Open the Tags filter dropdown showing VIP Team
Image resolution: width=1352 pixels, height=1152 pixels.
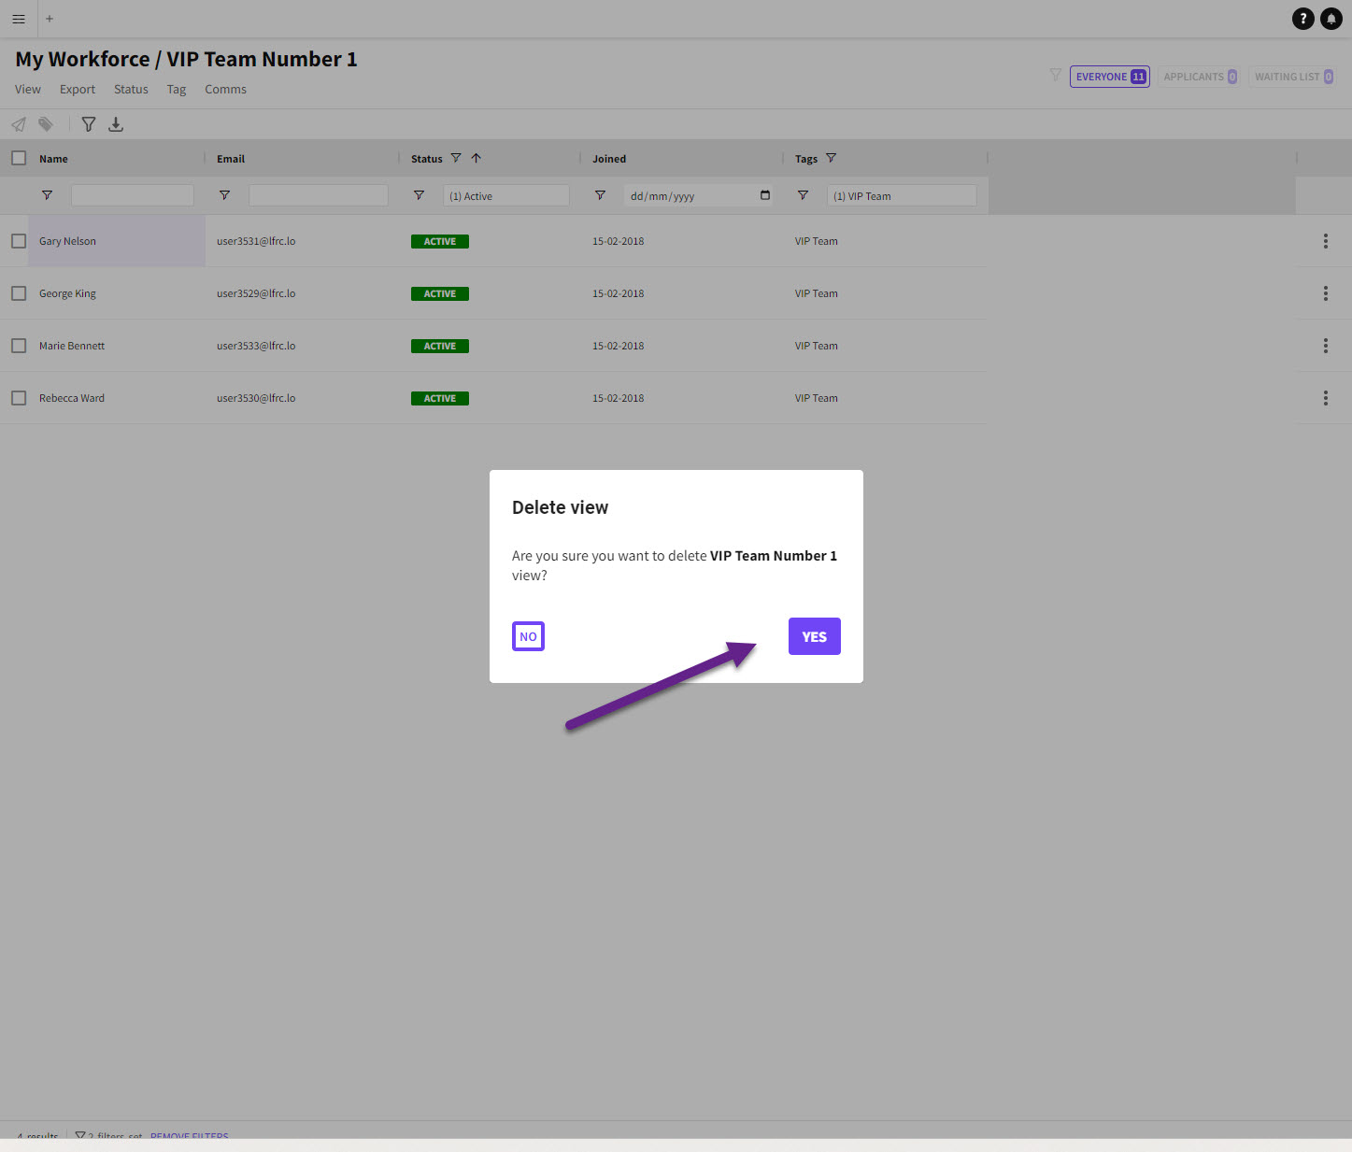(x=901, y=196)
